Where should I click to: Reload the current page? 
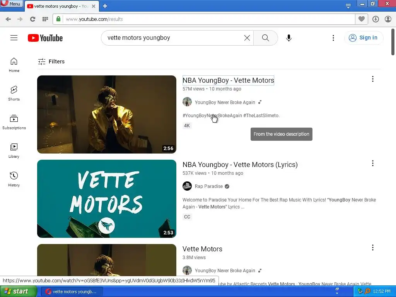click(32, 19)
